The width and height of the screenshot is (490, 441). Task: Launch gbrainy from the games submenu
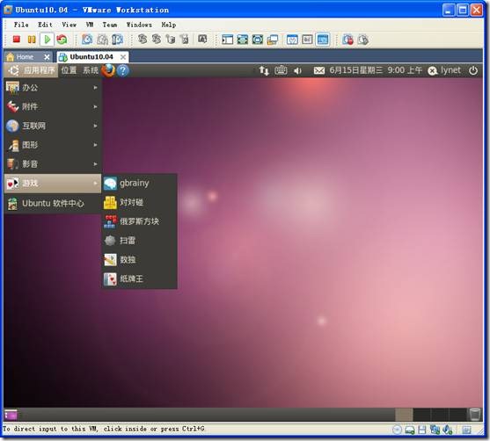tap(139, 184)
